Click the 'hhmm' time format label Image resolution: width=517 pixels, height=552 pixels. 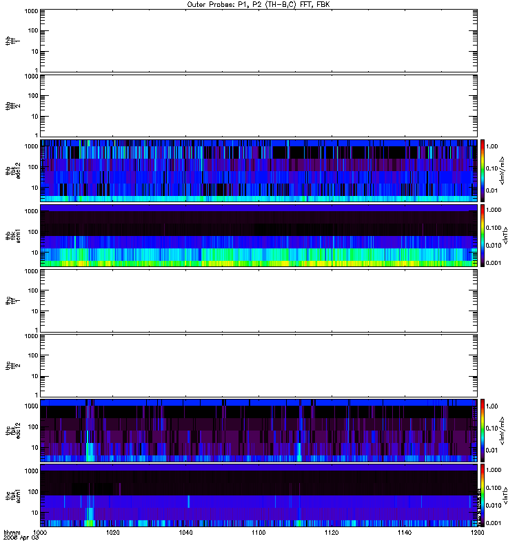point(12,533)
